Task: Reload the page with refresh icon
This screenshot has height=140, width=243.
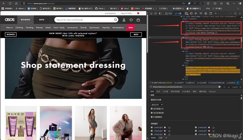Action: (10, 3)
